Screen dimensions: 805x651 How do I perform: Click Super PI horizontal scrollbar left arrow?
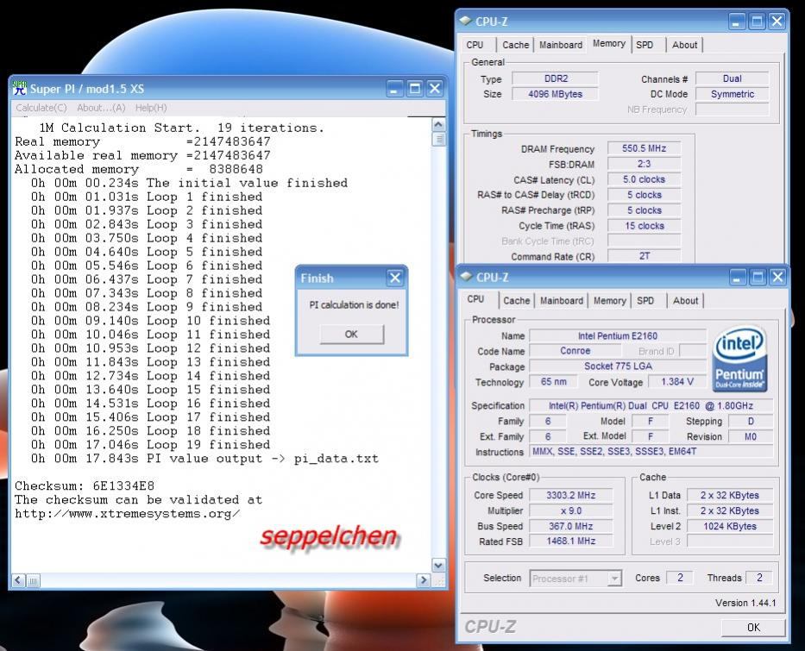(18, 580)
